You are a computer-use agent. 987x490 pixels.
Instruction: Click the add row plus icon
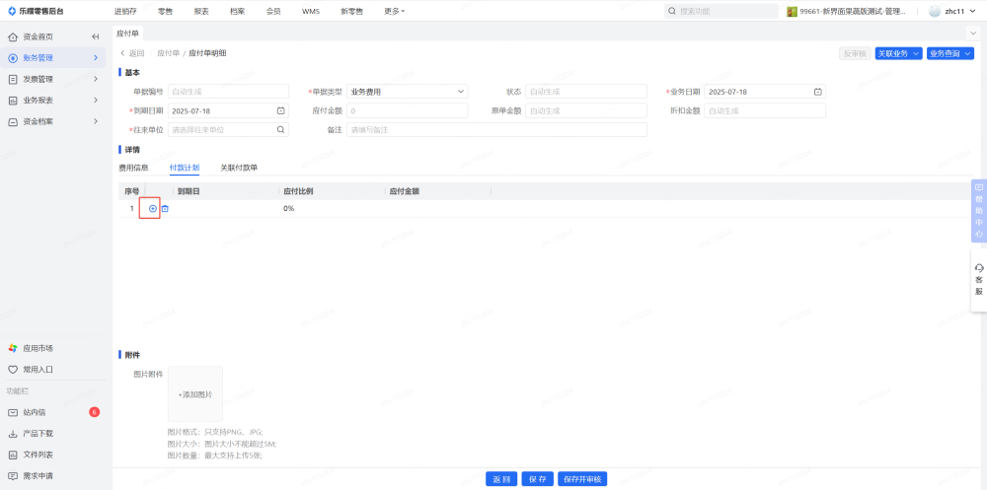152,208
